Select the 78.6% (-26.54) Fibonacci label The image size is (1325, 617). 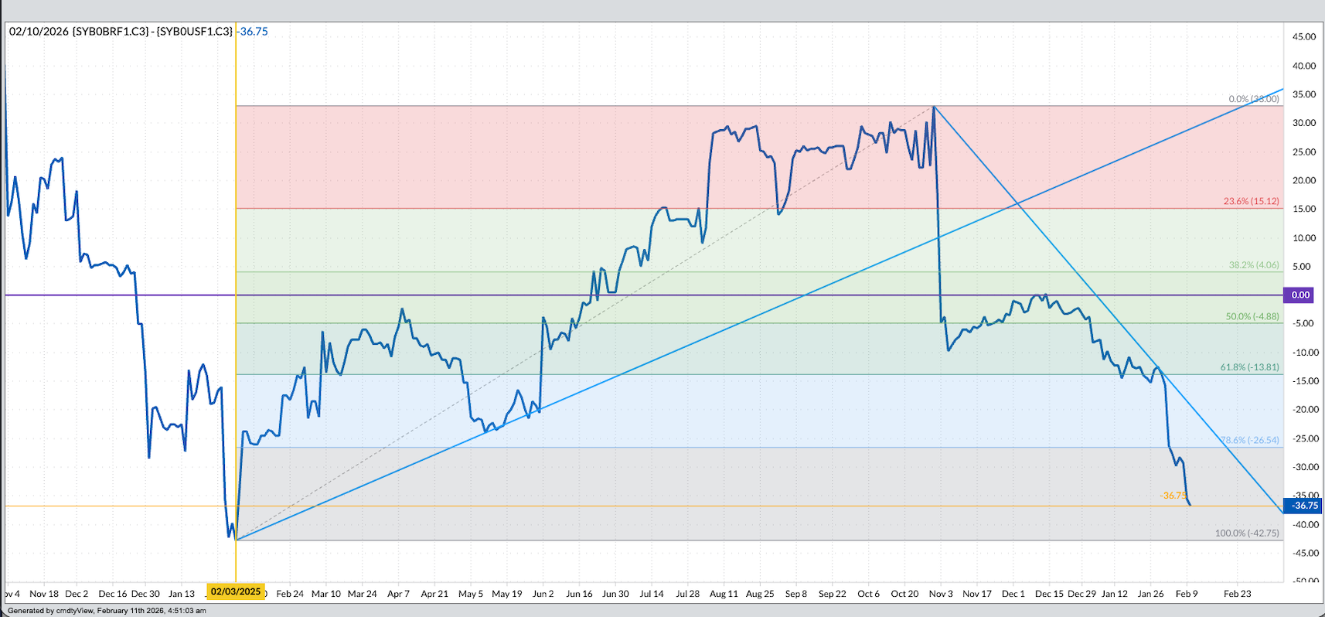tap(1249, 440)
